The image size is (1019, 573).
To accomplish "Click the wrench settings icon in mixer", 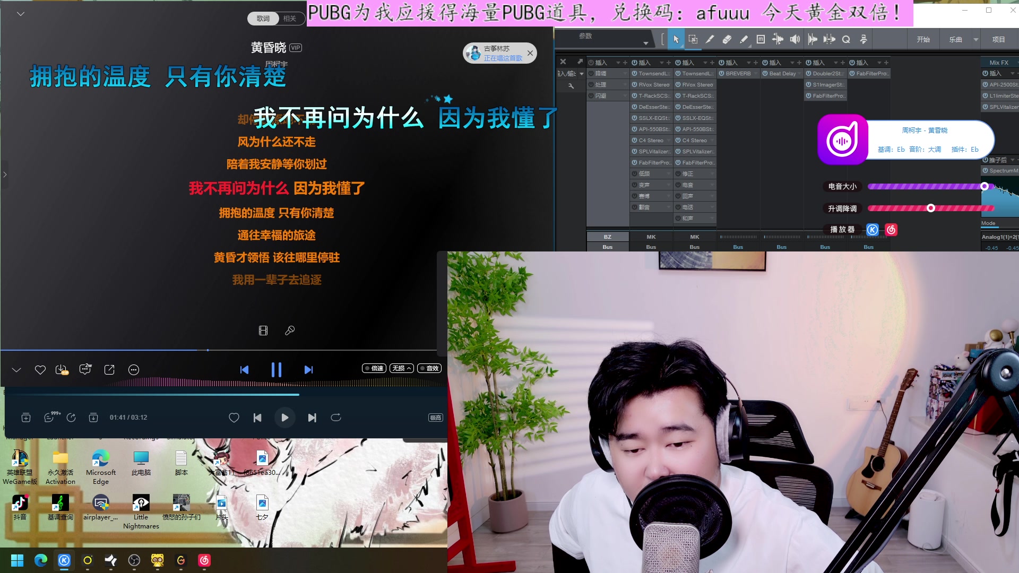I will tap(571, 85).
